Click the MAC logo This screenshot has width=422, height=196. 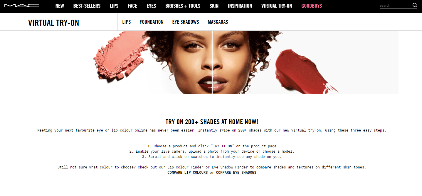(22, 6)
